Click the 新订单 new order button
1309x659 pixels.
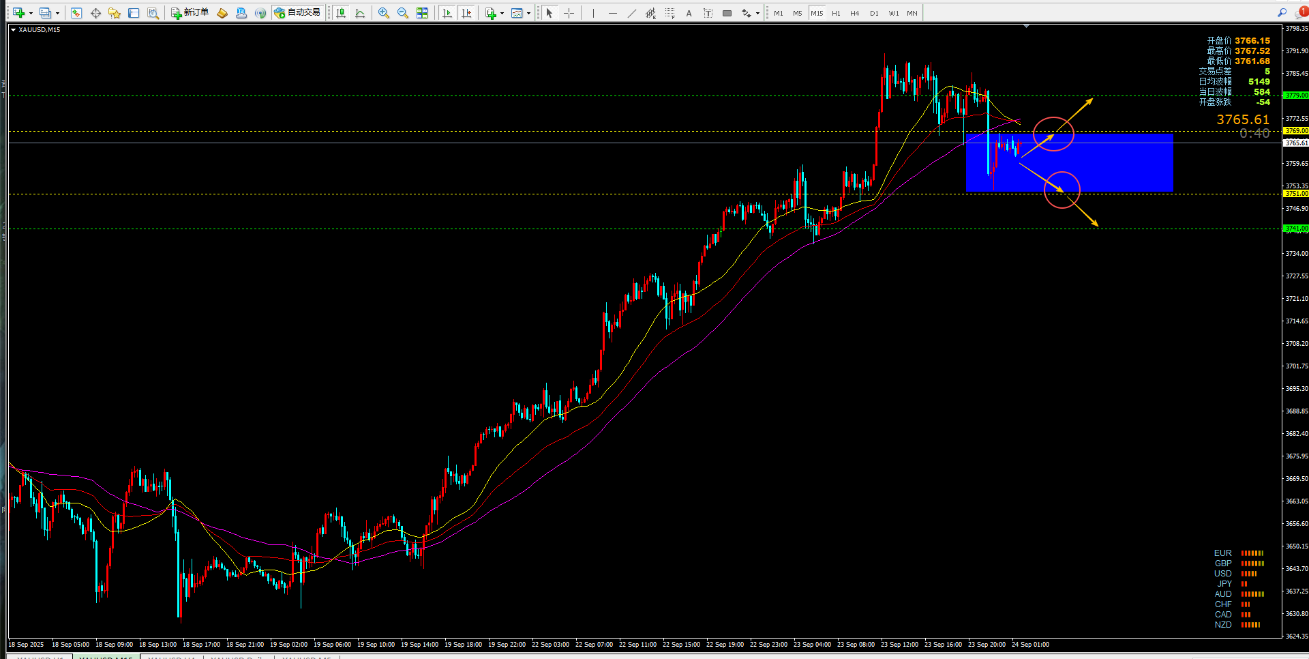point(190,13)
